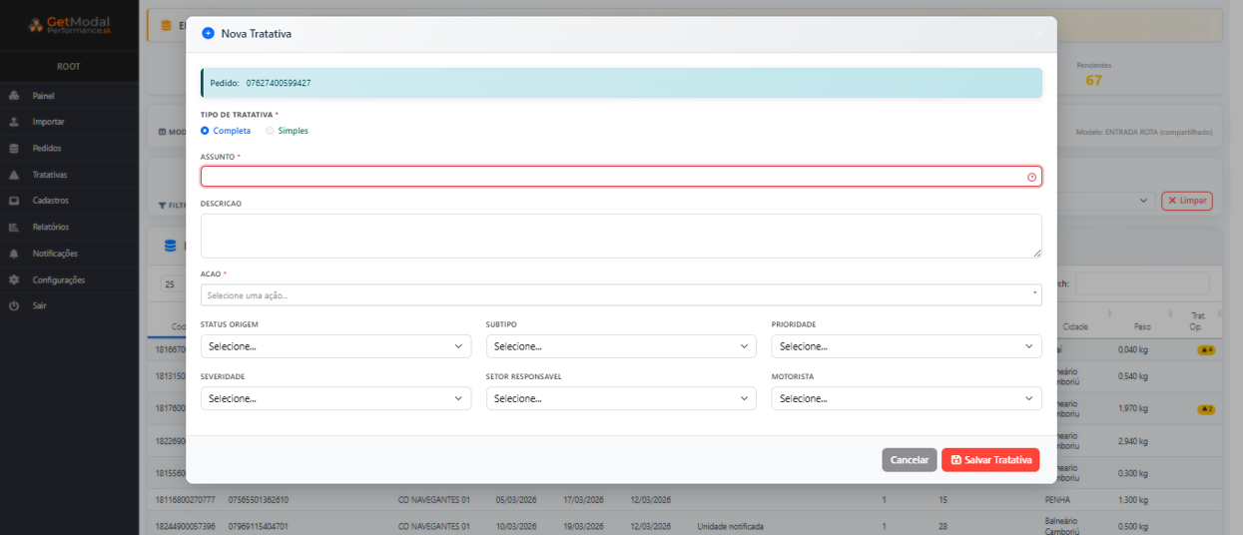Click the Configurações gear icon
This screenshot has width=1243, height=535.
point(14,279)
